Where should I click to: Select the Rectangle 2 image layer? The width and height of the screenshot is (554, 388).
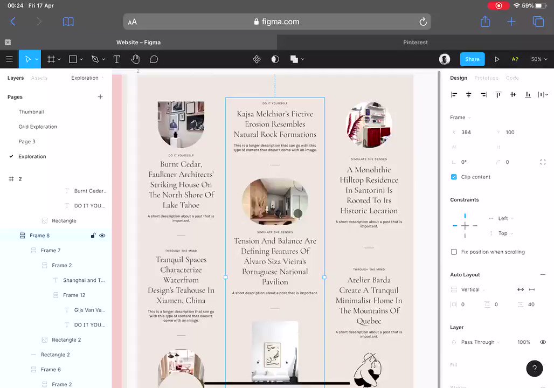(66, 339)
